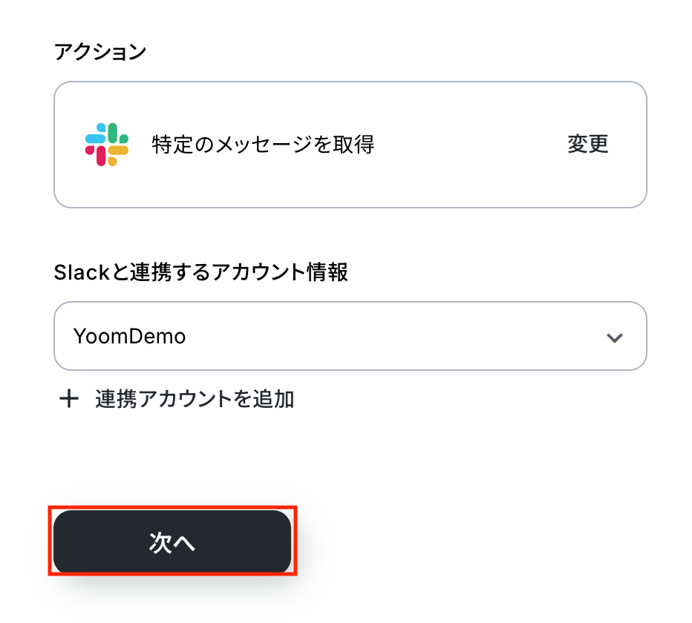Select the 特定のメッセージを取得 action text
Image resolution: width=692 pixels, height=623 pixels.
pos(263,144)
